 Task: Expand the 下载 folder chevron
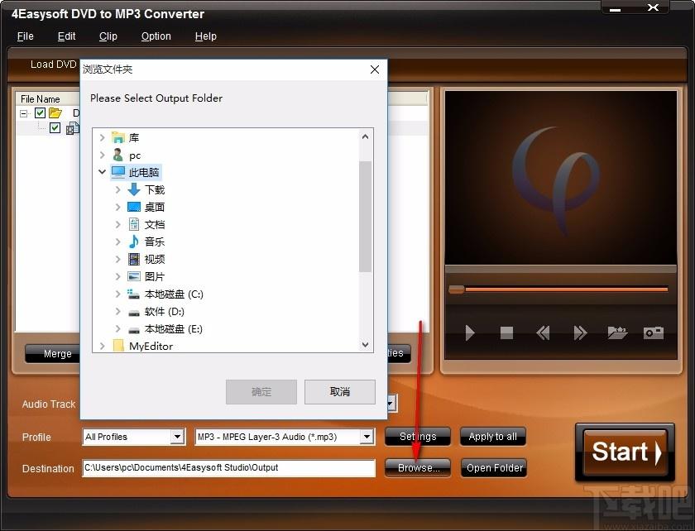point(117,189)
